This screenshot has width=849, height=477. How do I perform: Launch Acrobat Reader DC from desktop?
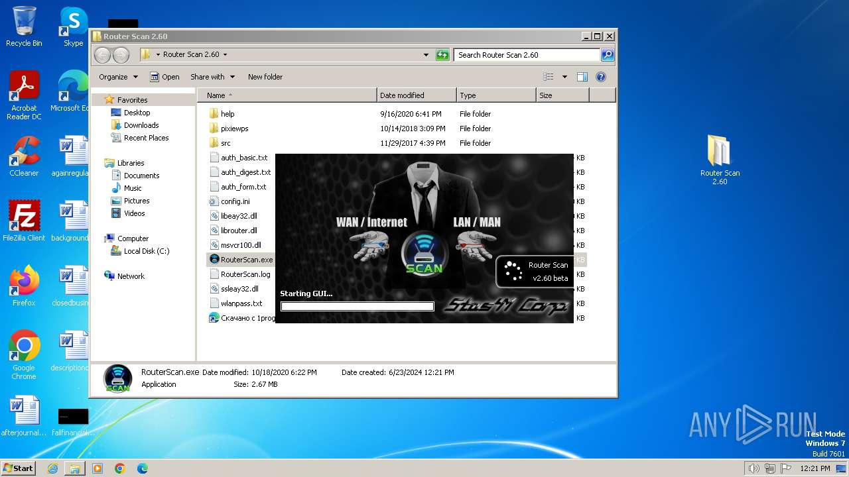click(x=24, y=95)
